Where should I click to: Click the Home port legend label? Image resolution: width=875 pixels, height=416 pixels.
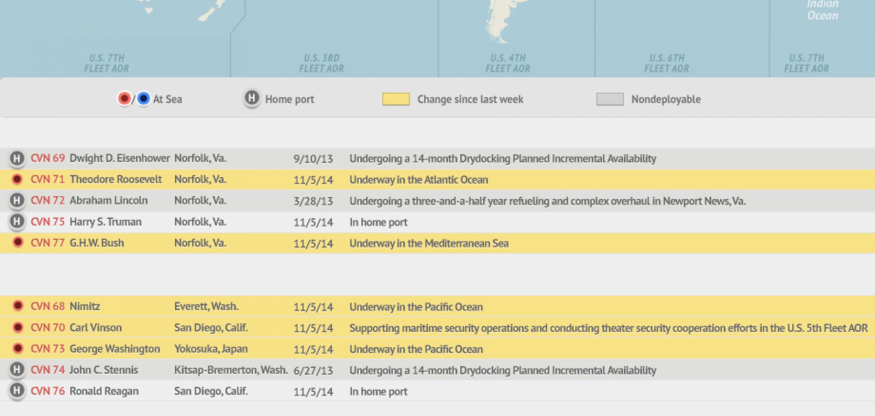click(x=290, y=100)
